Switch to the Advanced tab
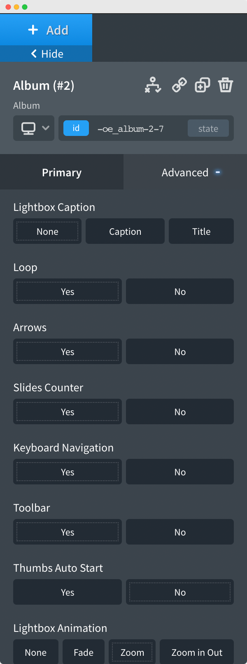The image size is (247, 664). pyautogui.click(x=185, y=172)
